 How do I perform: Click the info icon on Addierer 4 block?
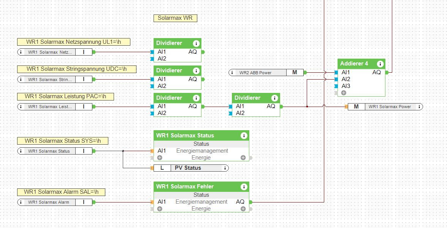click(380, 64)
